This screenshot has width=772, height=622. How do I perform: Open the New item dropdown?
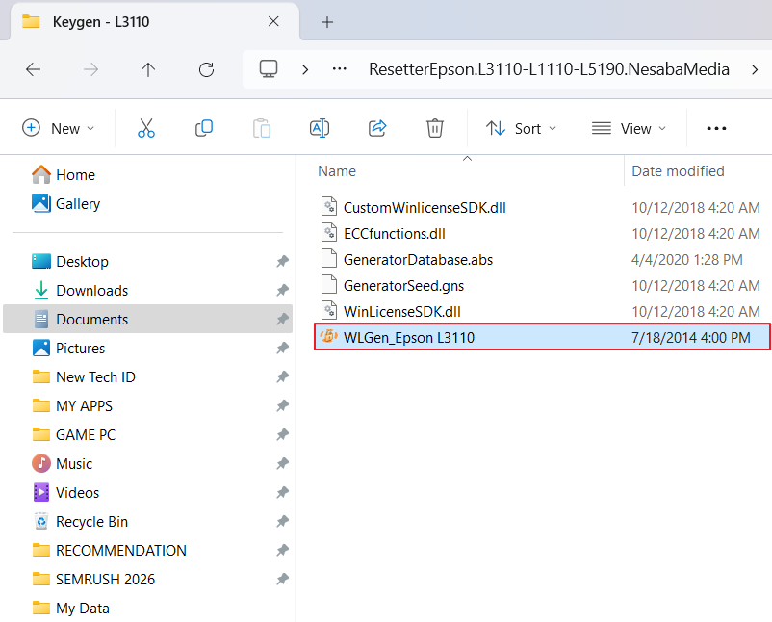click(x=59, y=128)
